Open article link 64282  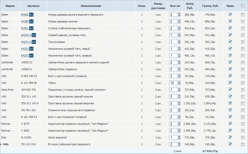click(25, 15)
